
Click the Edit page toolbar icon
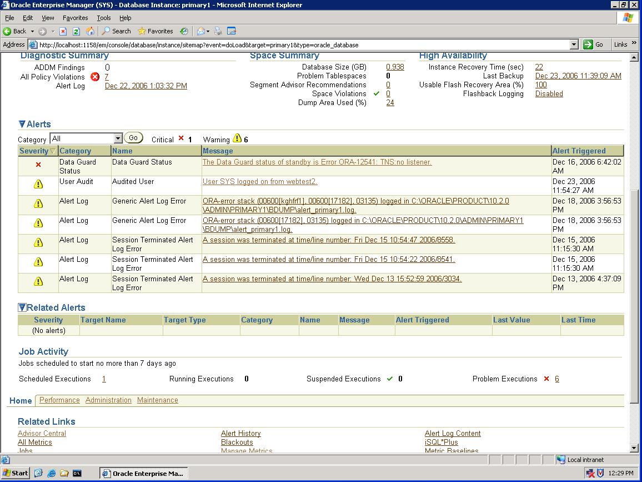pyautogui.click(x=232, y=31)
